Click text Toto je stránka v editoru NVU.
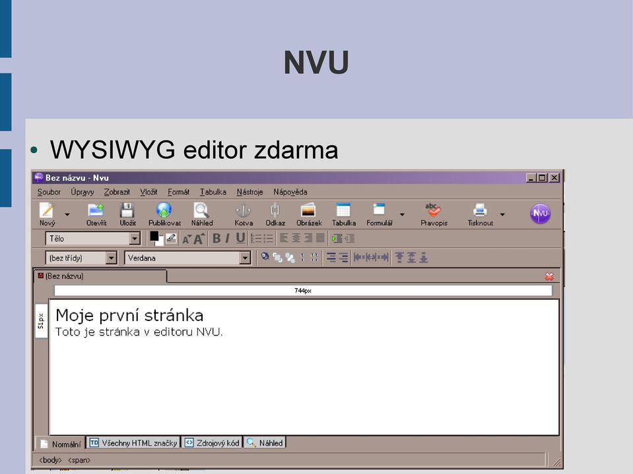Screen dimensions: 633x474 (x=139, y=332)
